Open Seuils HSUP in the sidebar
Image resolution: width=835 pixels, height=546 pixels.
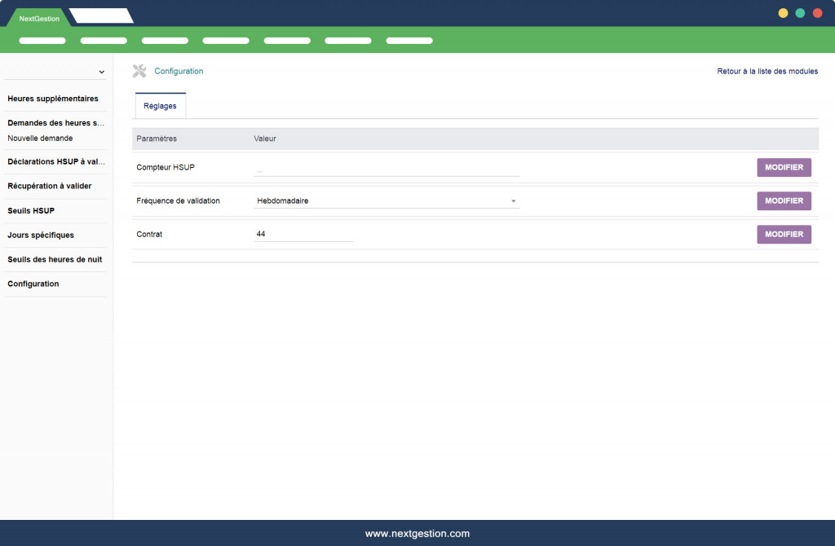click(31, 211)
